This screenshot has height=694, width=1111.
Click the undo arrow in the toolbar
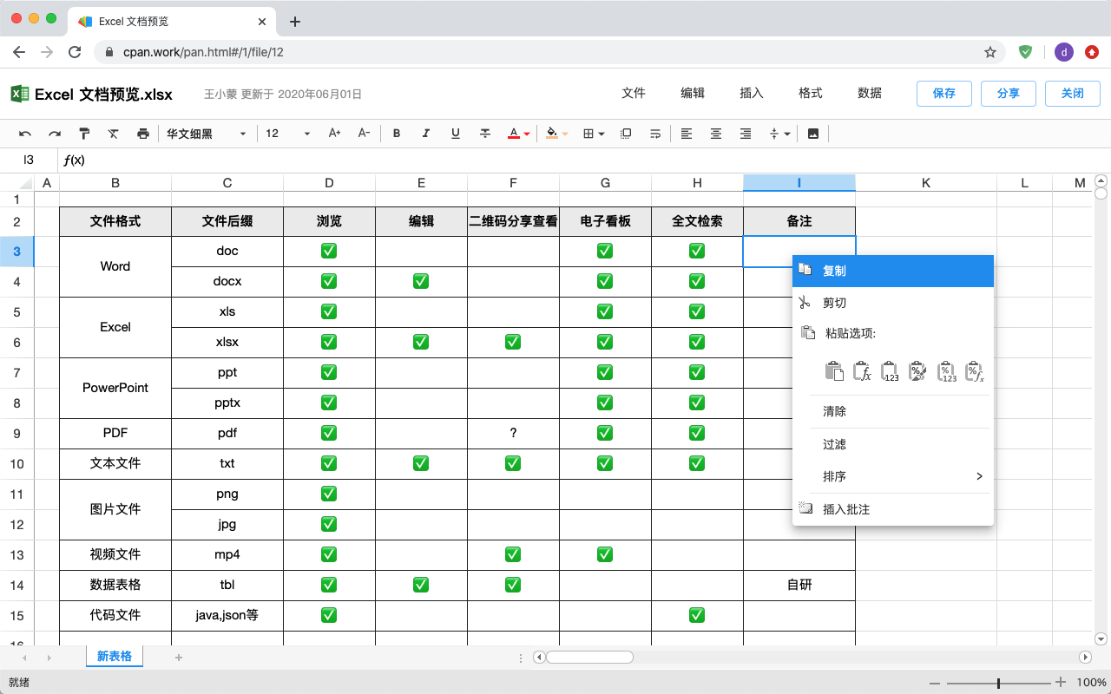[25, 134]
